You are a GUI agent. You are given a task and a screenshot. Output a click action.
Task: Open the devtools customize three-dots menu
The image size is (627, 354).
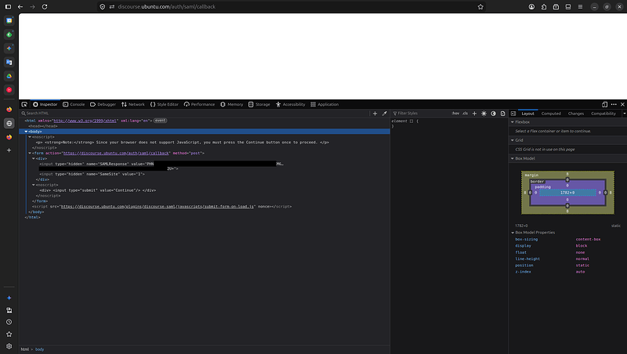tap(614, 104)
